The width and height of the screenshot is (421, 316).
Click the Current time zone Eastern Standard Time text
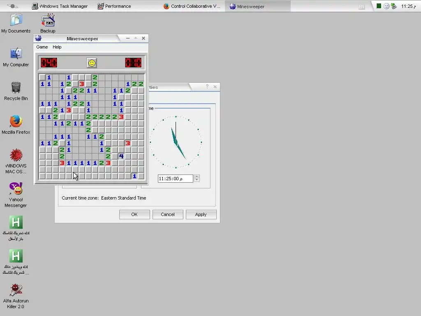coord(104,198)
